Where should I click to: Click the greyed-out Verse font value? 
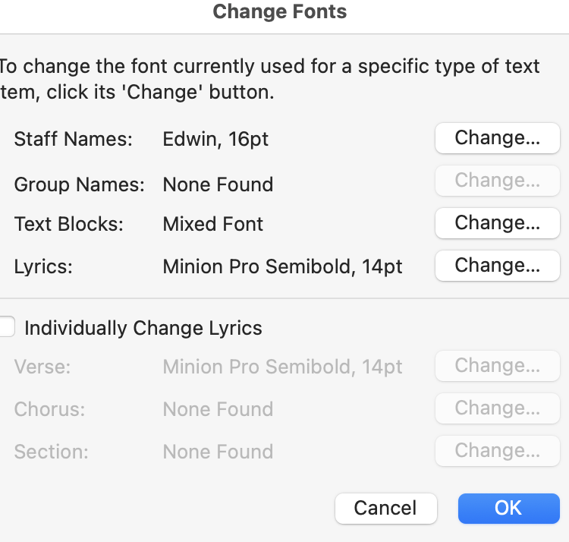coord(282,367)
